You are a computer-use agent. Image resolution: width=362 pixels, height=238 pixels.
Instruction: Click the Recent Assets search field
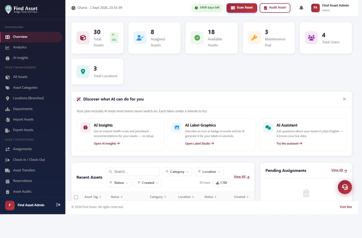(x=133, y=172)
